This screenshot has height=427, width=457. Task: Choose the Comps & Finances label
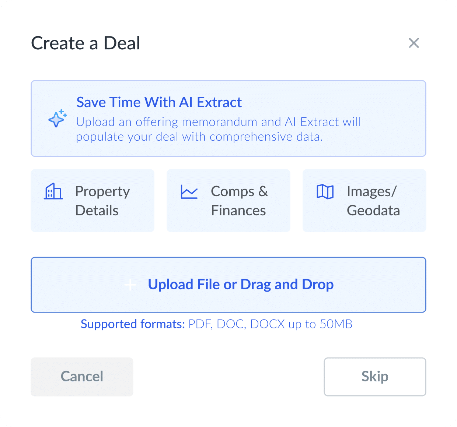(239, 201)
